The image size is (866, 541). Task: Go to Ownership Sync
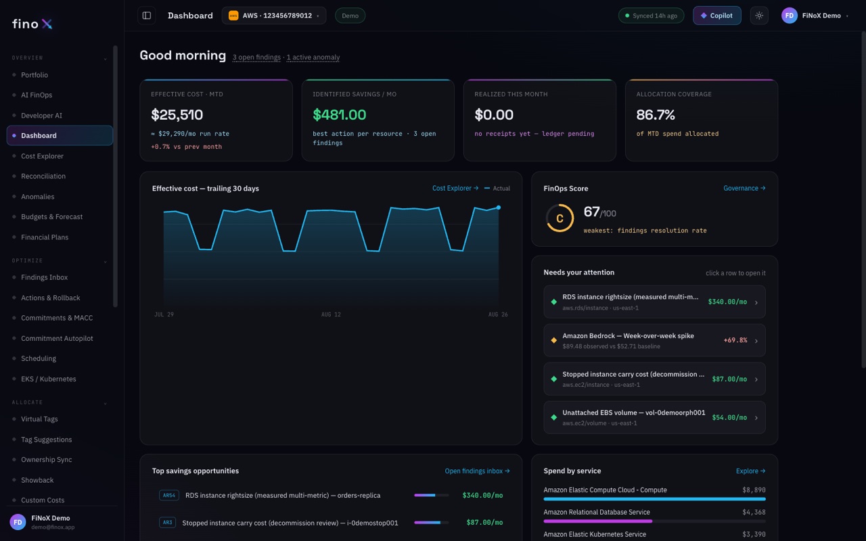[x=60, y=460]
